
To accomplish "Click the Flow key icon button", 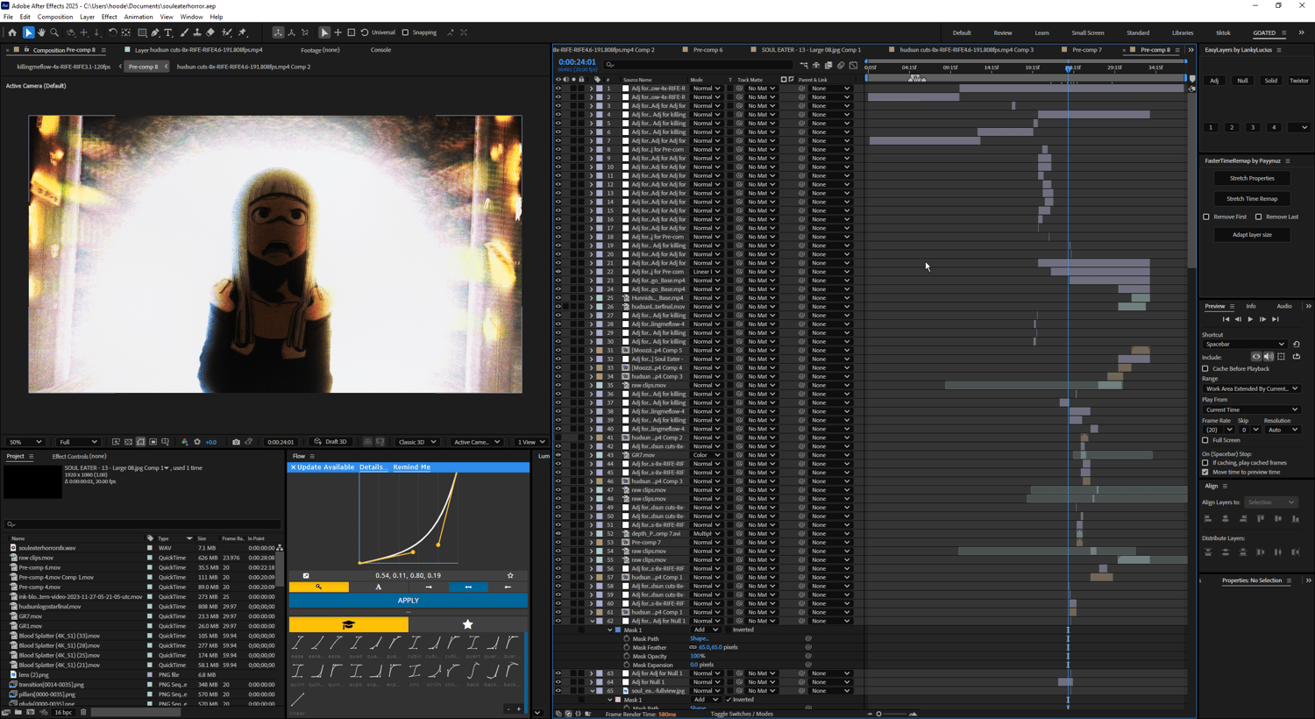I will (319, 587).
